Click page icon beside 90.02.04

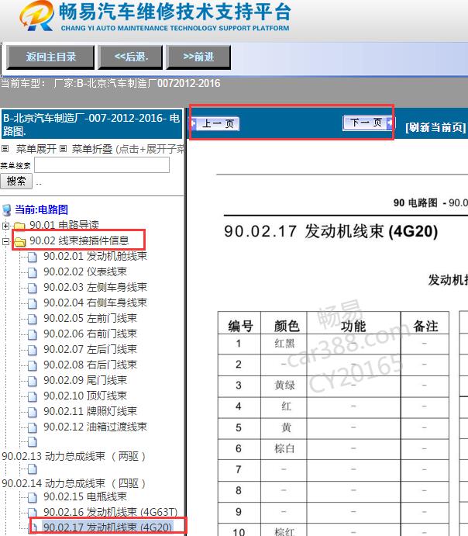tap(32, 303)
